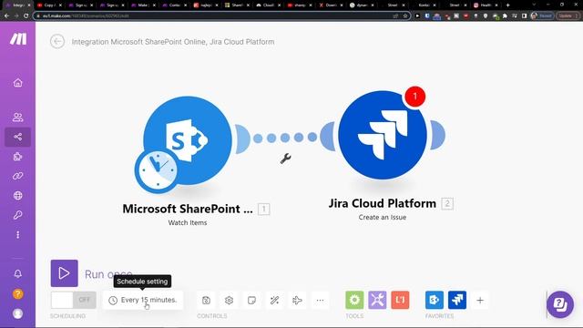Viewport: 583px width, 328px height.
Task: Open the Make logo home link
Action: tap(18, 38)
